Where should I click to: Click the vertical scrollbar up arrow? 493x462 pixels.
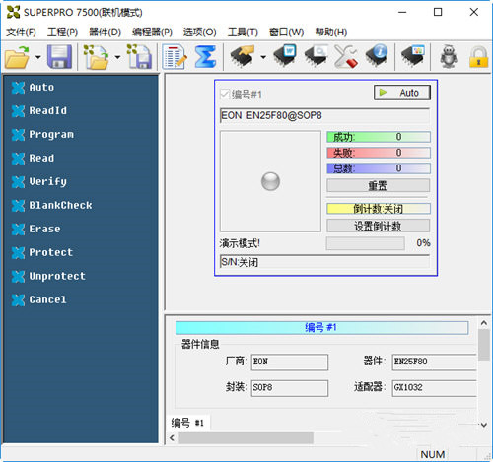coord(484,323)
